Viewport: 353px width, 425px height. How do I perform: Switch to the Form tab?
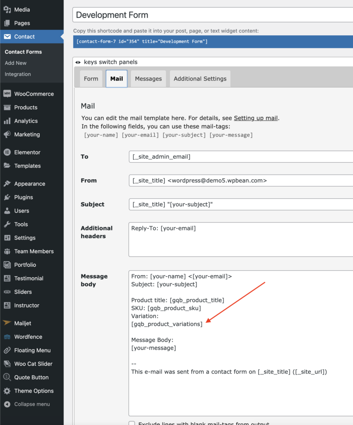click(91, 78)
